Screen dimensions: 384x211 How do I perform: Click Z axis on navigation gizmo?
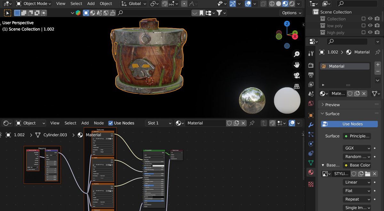tap(287, 24)
